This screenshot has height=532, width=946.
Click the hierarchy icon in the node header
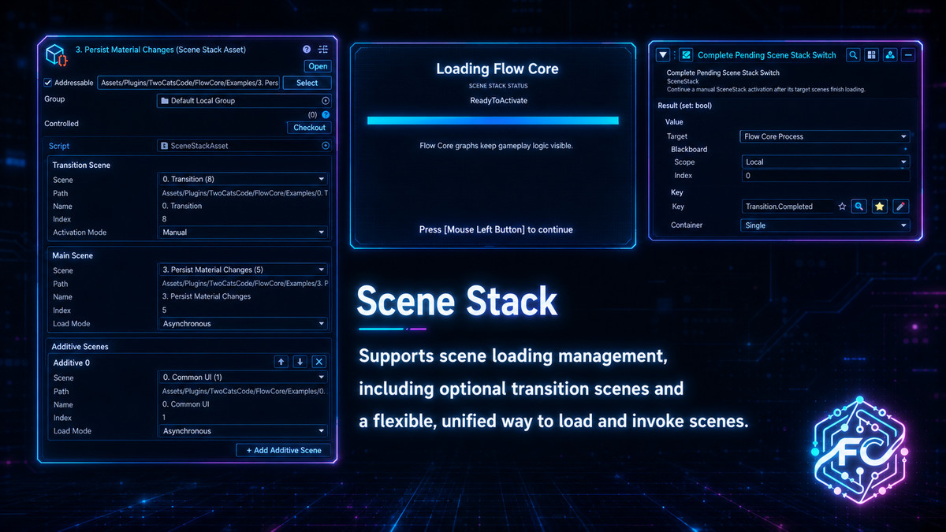[890, 55]
